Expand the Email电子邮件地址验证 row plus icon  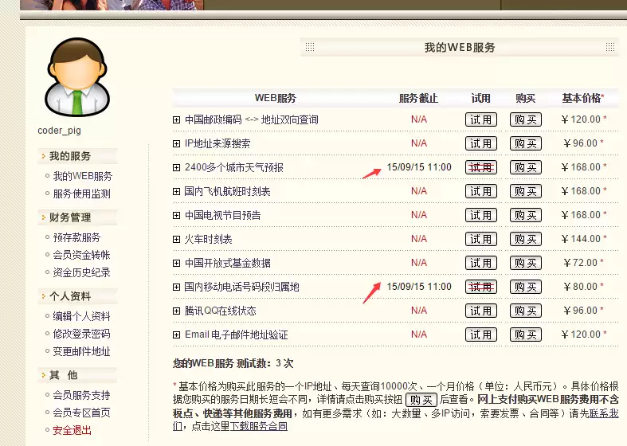point(176,335)
